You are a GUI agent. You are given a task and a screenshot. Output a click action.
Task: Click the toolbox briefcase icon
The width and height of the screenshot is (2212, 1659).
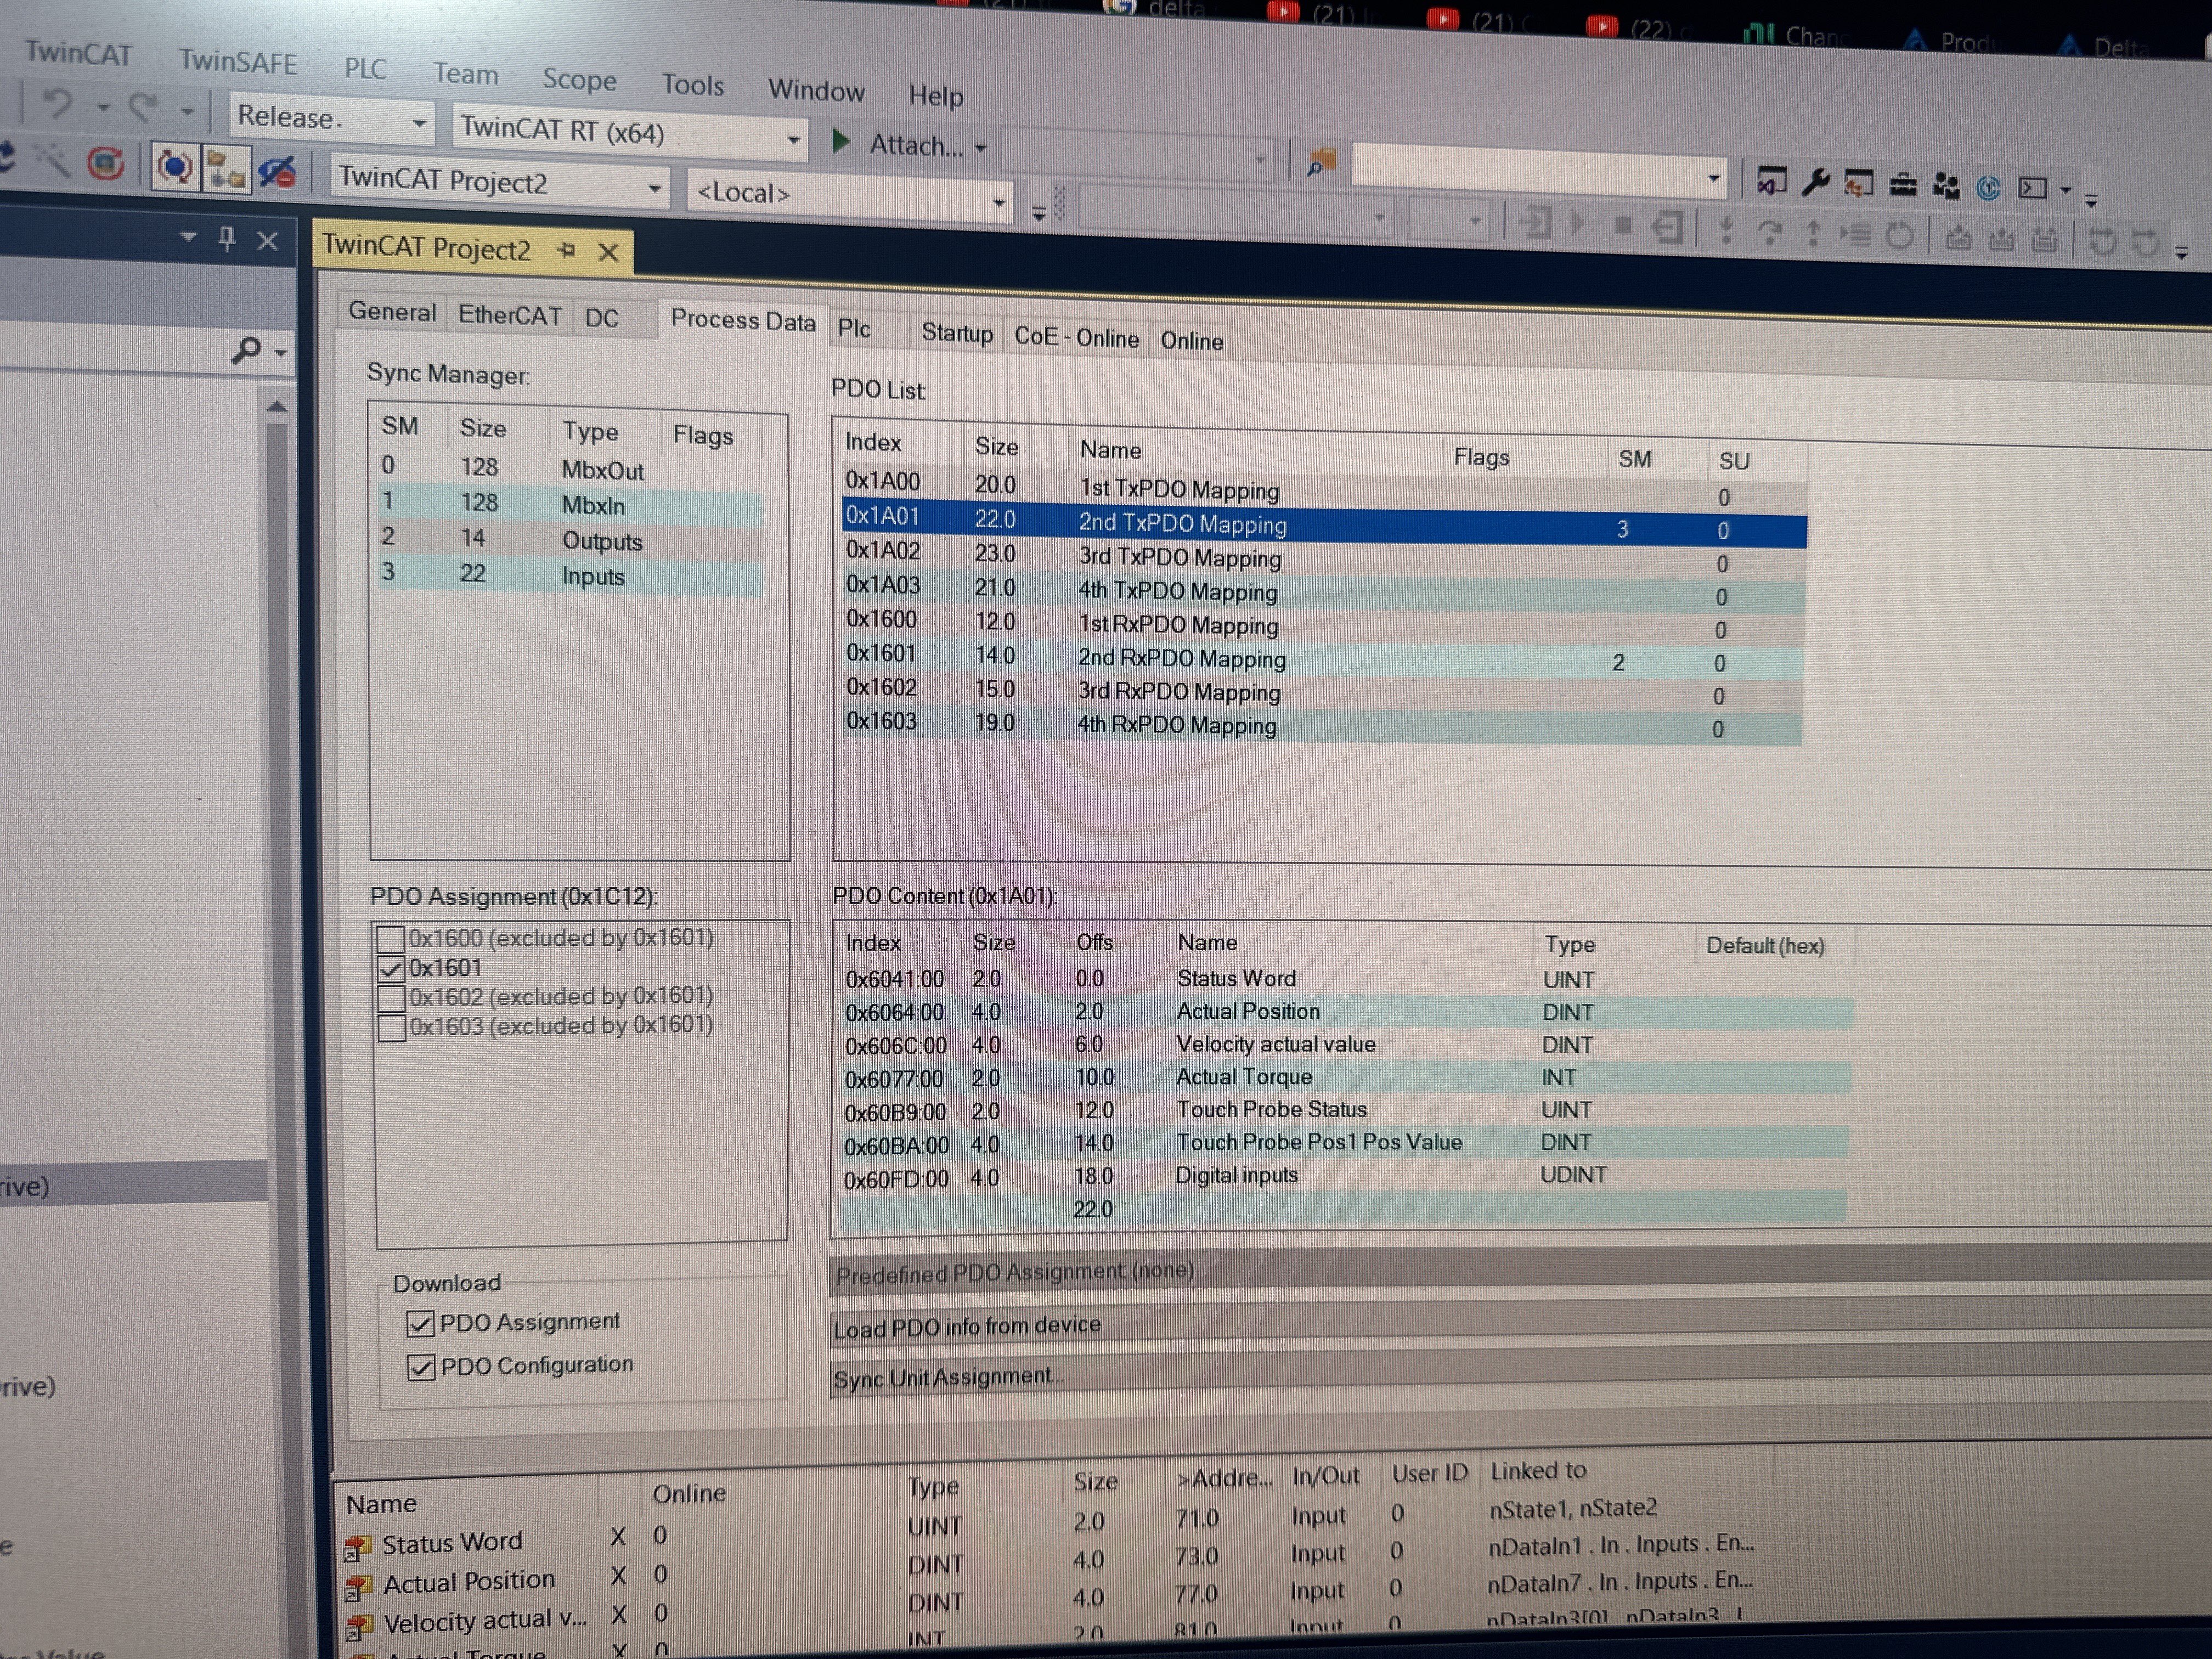(x=1902, y=186)
